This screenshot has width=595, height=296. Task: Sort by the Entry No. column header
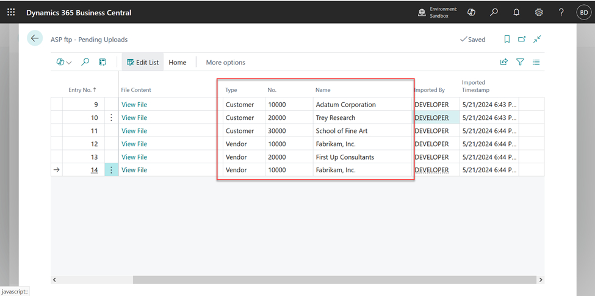point(82,90)
